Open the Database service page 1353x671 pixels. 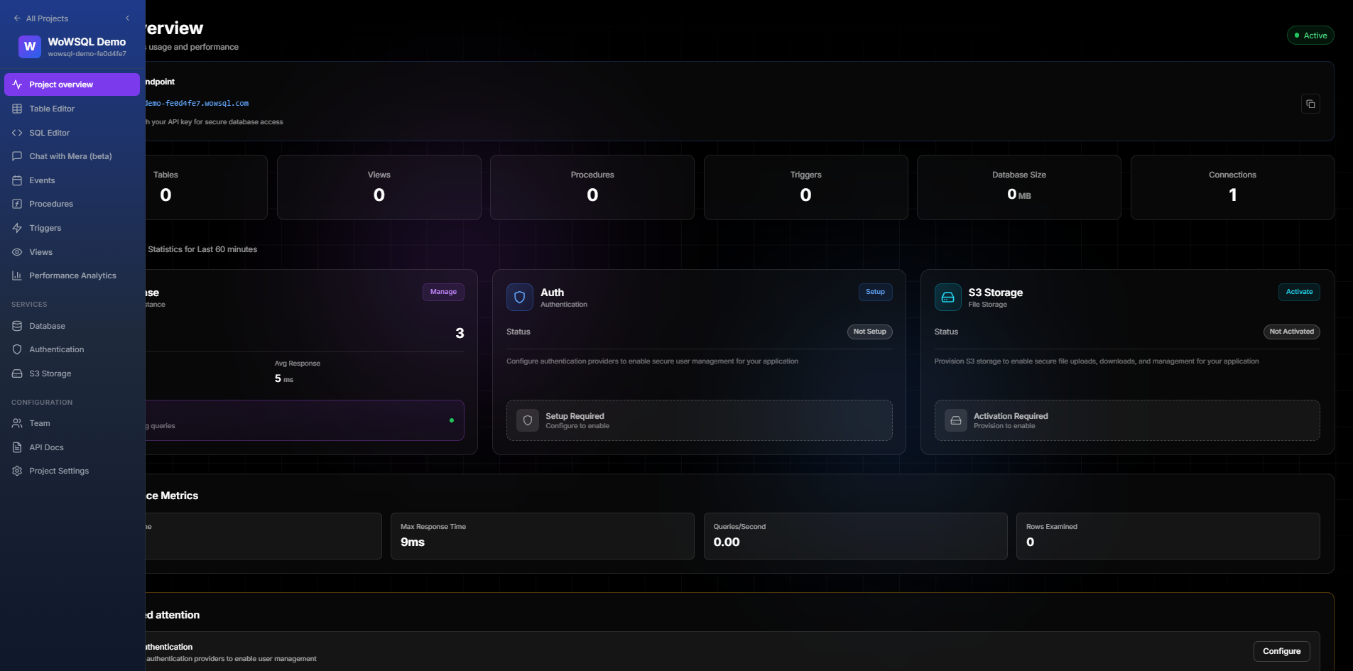point(47,326)
